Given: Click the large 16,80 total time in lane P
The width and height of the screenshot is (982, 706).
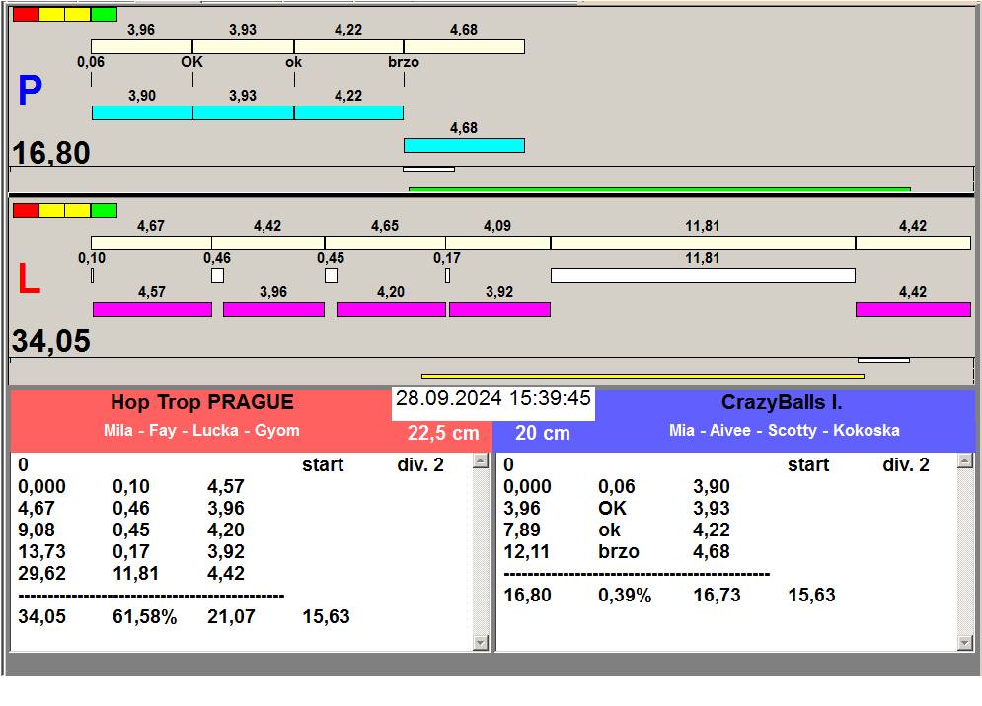Looking at the screenshot, I should click(51, 153).
